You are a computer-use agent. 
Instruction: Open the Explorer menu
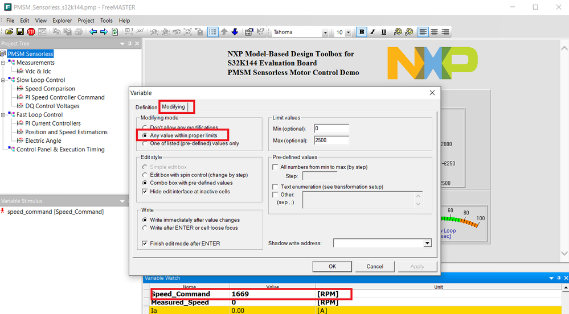pos(62,20)
